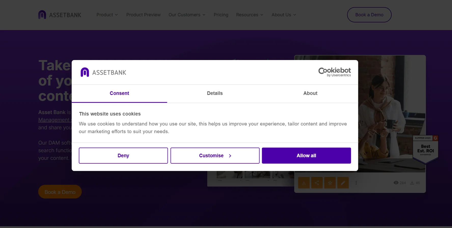Open the Resources dropdown menu

coord(250,15)
